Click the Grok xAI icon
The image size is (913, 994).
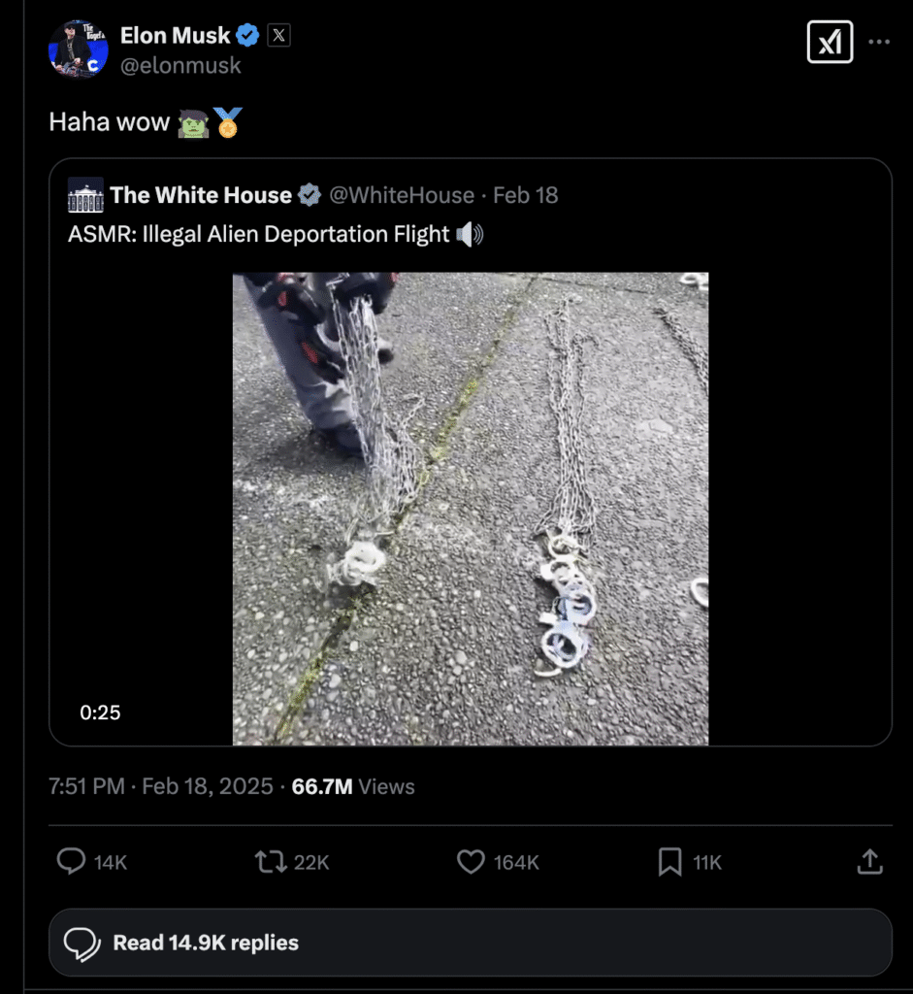(830, 43)
